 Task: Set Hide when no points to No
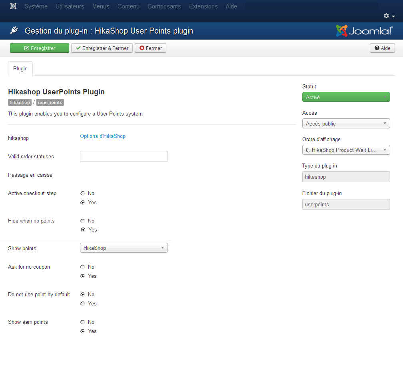82,221
